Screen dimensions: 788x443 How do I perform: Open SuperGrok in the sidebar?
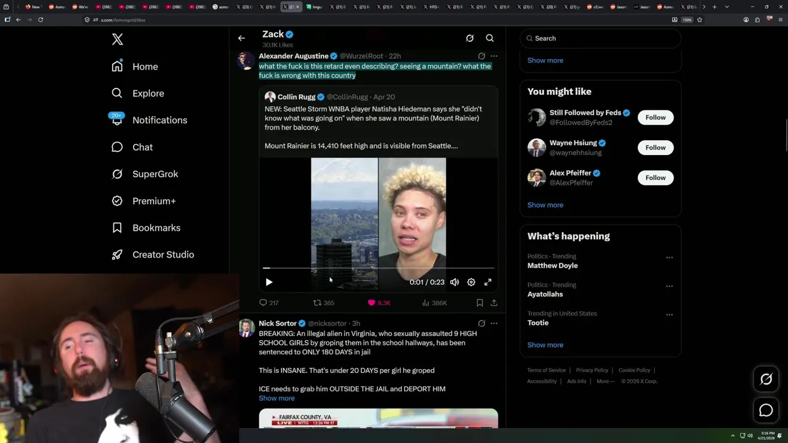coord(145,174)
